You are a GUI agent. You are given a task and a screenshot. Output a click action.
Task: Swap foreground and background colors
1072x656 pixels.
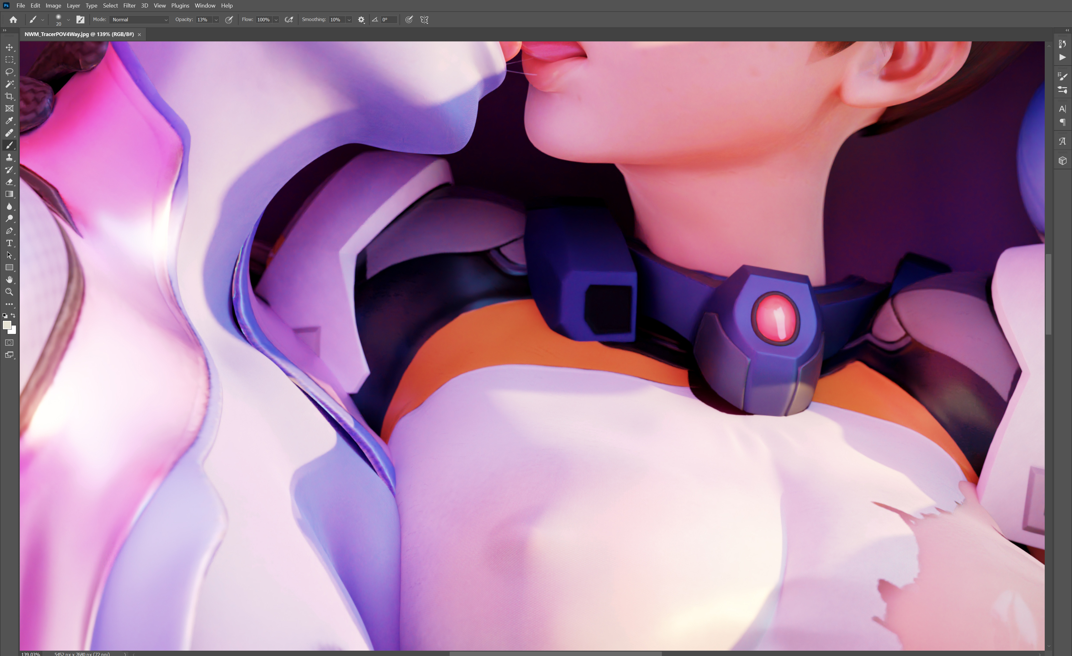13,315
